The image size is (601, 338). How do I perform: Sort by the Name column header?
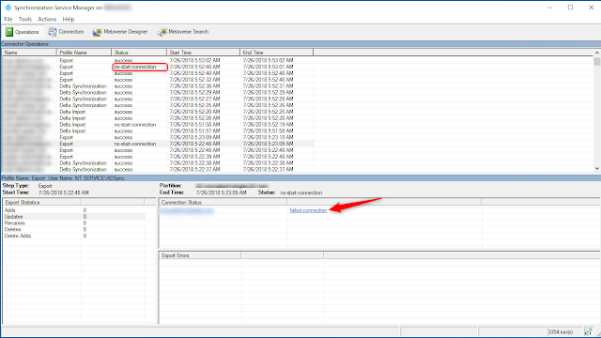coord(29,53)
